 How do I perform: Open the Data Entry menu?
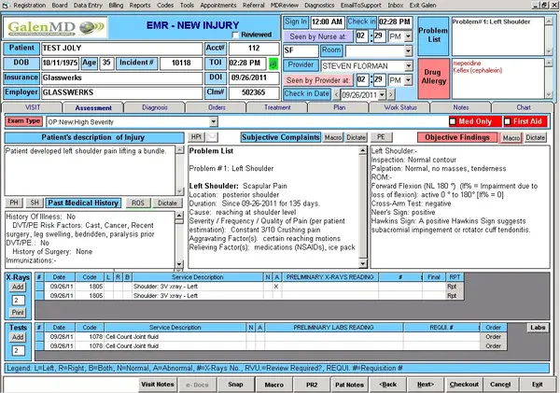(x=88, y=6)
